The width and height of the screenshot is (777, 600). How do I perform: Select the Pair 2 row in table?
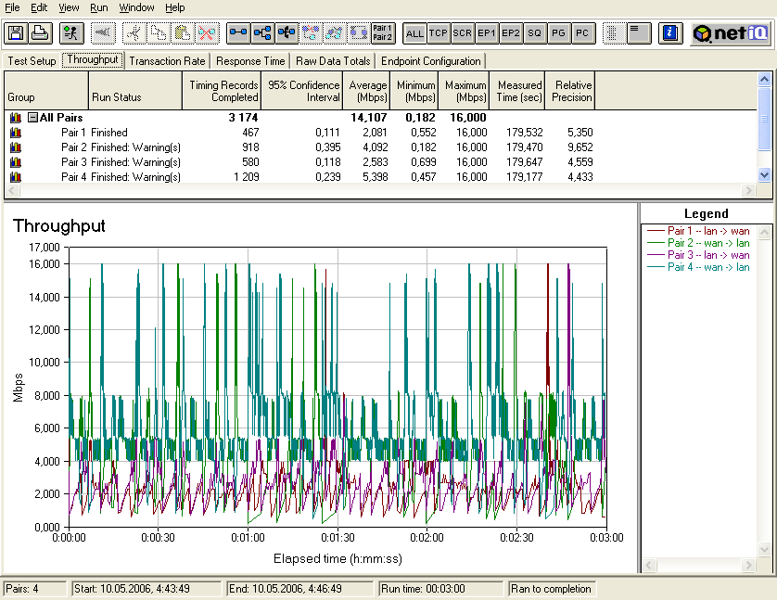(74, 147)
